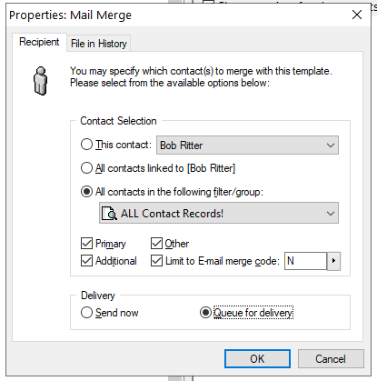
Task: Click the E-mail merge code input field
Action: point(305,261)
